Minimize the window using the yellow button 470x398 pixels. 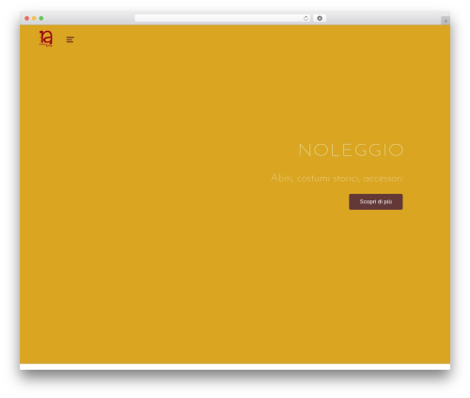click(x=34, y=18)
